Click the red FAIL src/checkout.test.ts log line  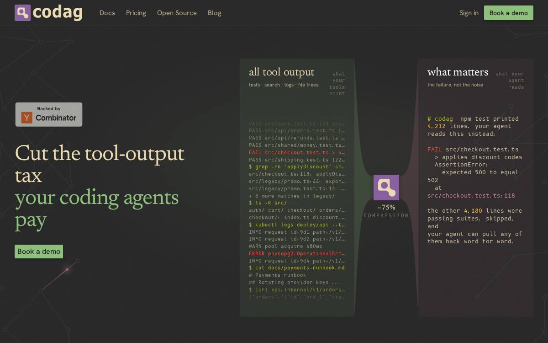(297, 153)
